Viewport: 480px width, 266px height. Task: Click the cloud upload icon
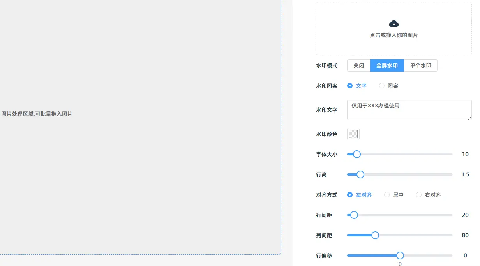coord(394,24)
